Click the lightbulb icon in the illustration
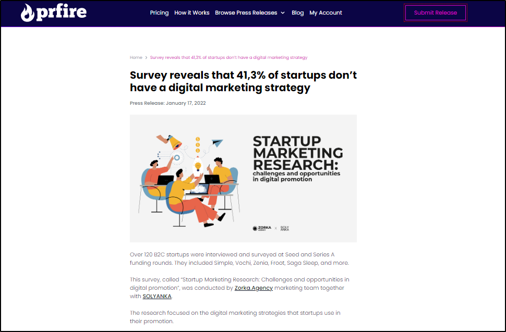Screen dimensions: 506x332 198,166
